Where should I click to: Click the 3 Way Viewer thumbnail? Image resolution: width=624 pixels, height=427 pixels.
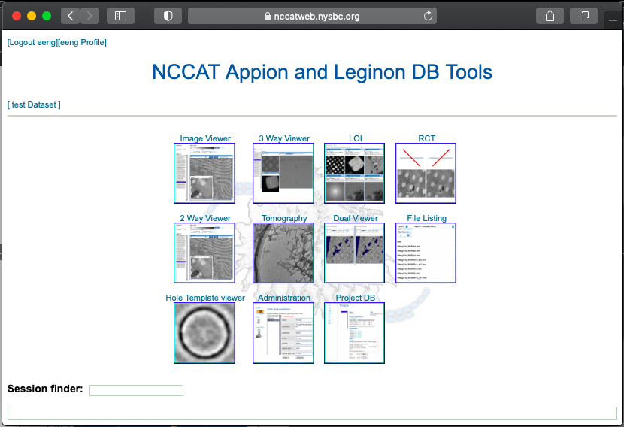(283, 173)
